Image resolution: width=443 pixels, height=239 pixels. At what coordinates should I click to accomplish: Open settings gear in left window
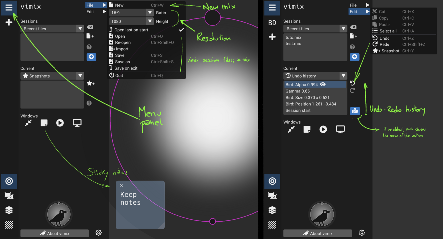[x=99, y=233]
